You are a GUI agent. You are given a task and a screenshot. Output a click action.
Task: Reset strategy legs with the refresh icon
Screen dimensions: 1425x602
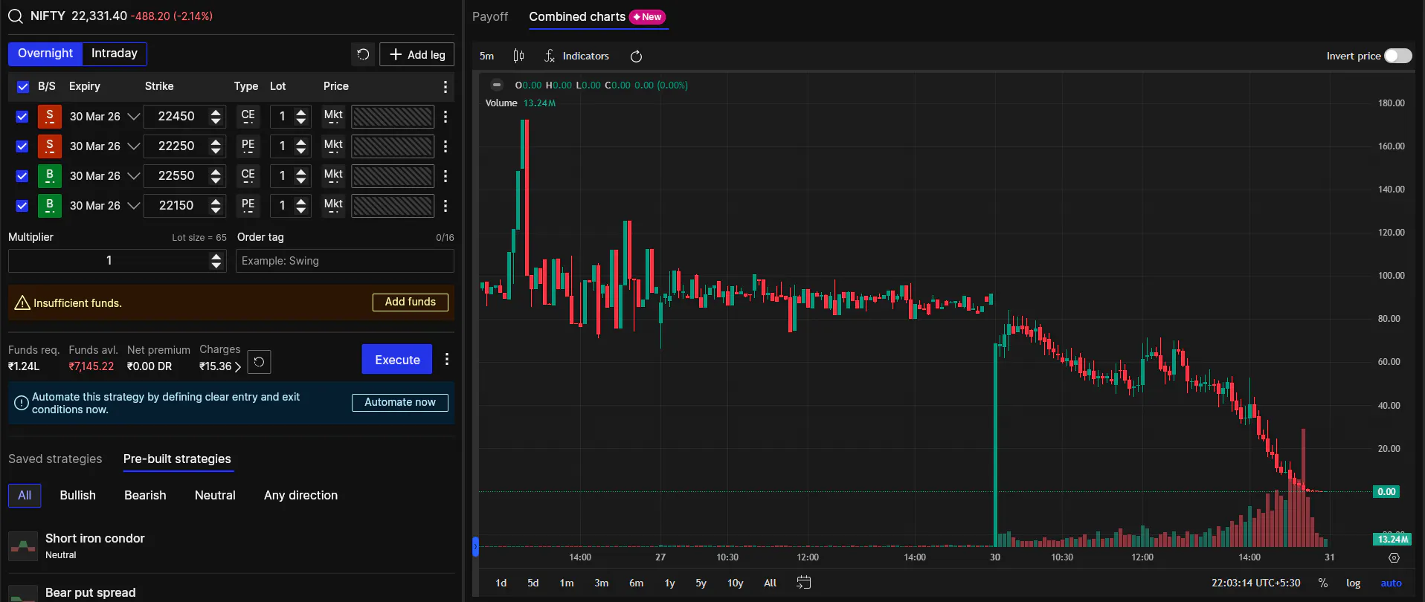click(363, 54)
